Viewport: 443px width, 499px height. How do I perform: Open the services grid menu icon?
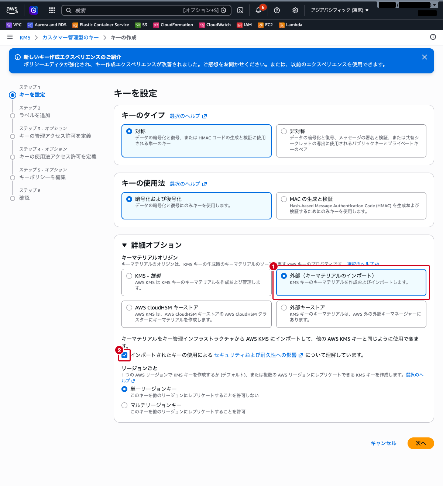click(x=52, y=10)
